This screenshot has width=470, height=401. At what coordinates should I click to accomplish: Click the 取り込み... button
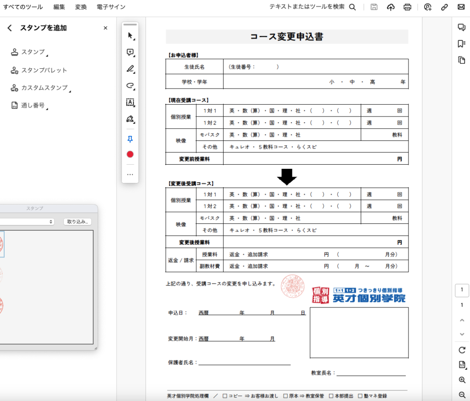[x=78, y=222]
